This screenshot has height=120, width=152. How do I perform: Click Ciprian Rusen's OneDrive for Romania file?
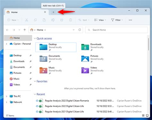point(129,100)
